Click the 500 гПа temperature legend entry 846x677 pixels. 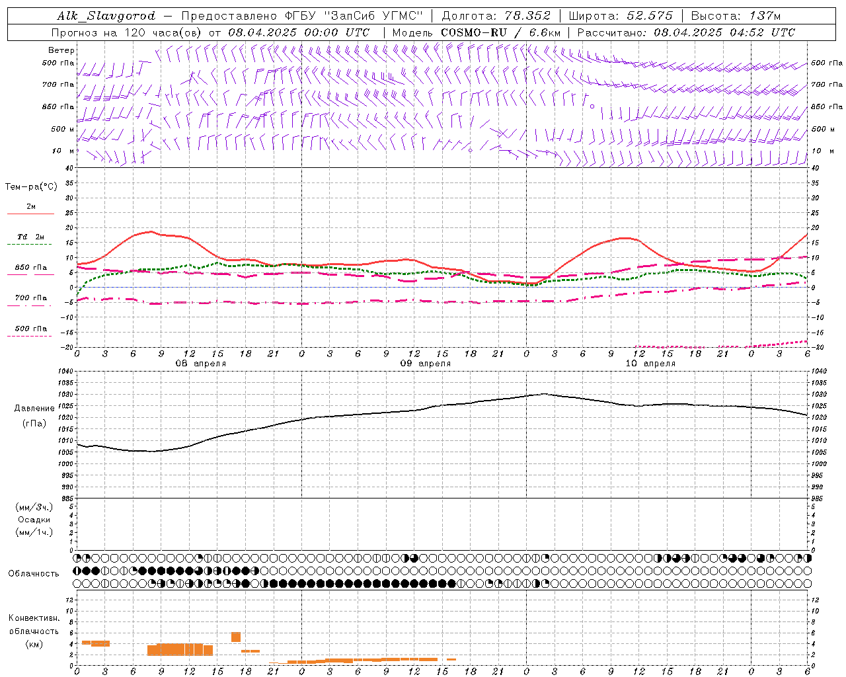31,329
